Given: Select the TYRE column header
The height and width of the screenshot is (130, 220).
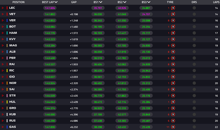Looking at the screenshot, I should coord(170,2).
